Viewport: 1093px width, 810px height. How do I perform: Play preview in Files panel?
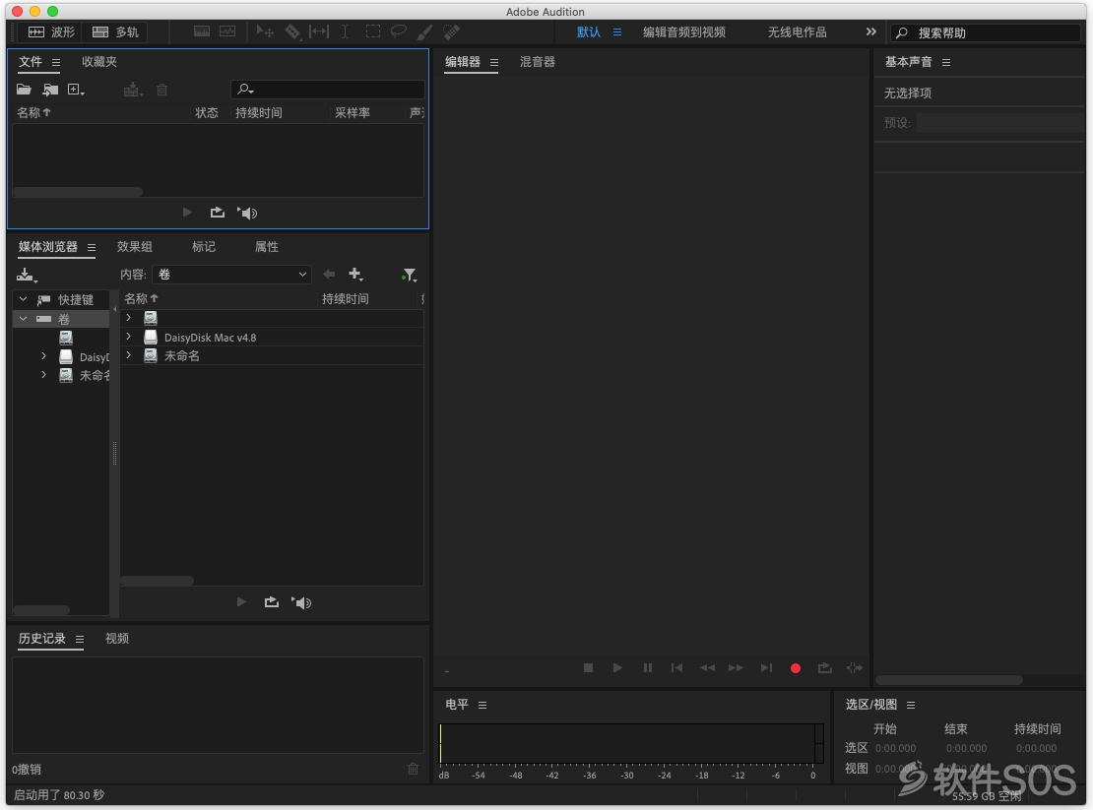(187, 213)
